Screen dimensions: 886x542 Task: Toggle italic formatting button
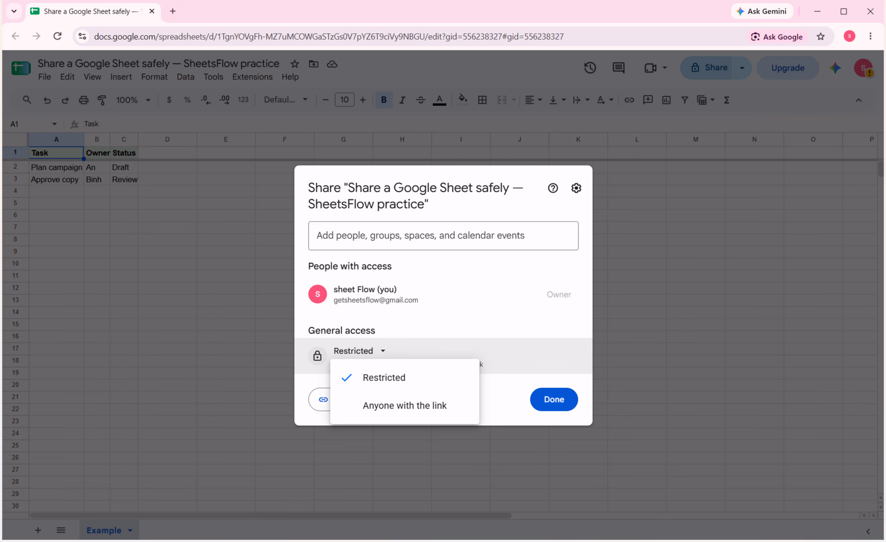tap(402, 100)
